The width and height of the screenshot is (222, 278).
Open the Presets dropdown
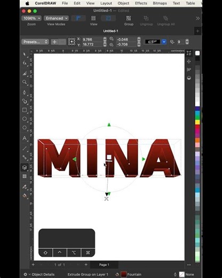click(x=35, y=42)
